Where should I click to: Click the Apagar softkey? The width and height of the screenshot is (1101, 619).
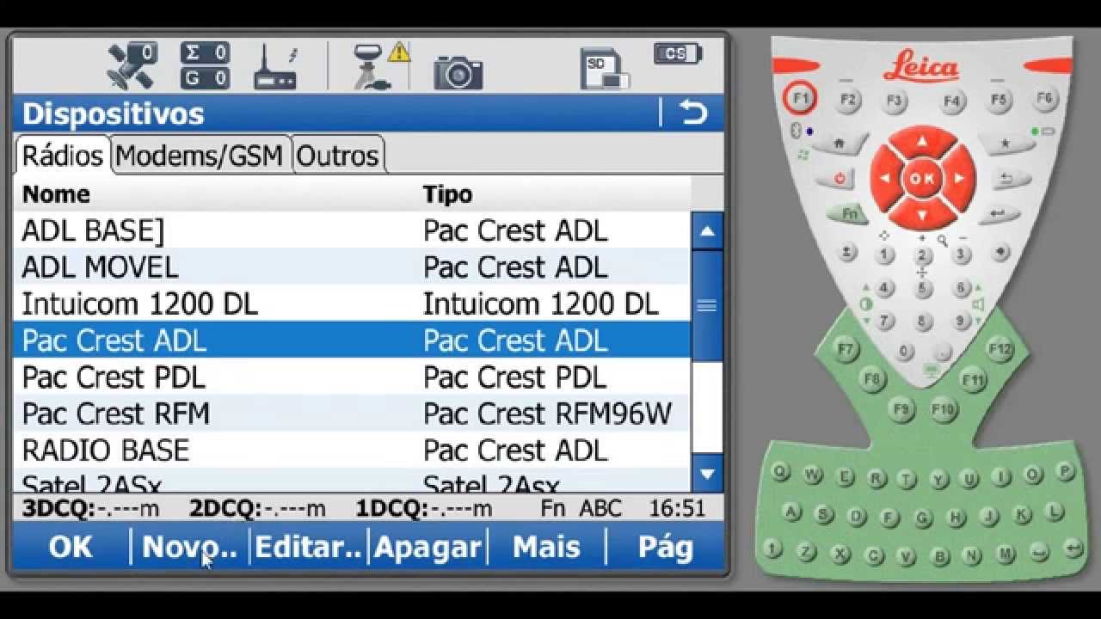[x=427, y=547]
